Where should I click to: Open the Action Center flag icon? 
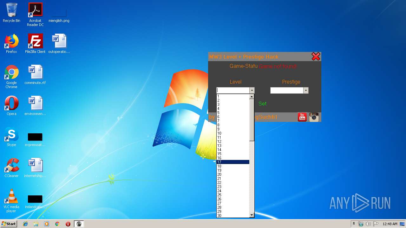(376, 224)
